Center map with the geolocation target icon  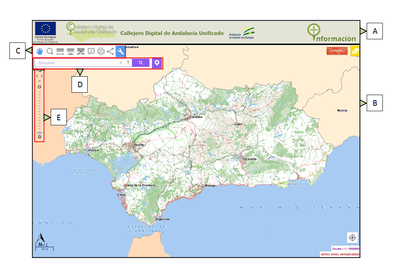pos(353,238)
